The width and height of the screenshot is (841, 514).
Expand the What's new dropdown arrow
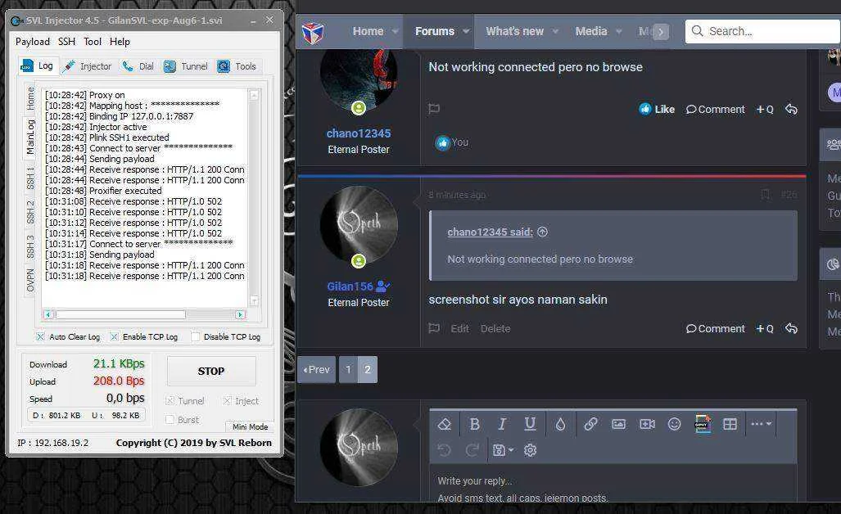click(555, 32)
